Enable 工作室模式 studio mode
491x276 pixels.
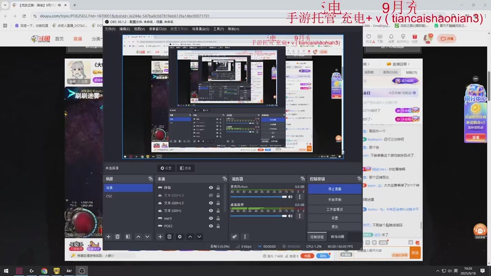pyautogui.click(x=334, y=209)
